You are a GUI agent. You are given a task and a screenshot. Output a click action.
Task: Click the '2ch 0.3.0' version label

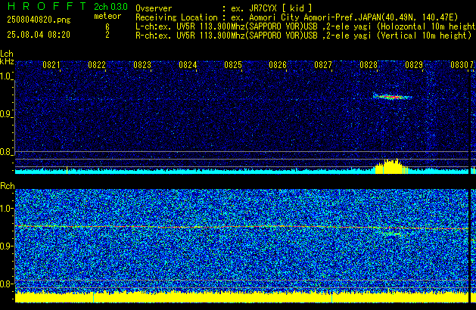click(x=110, y=7)
